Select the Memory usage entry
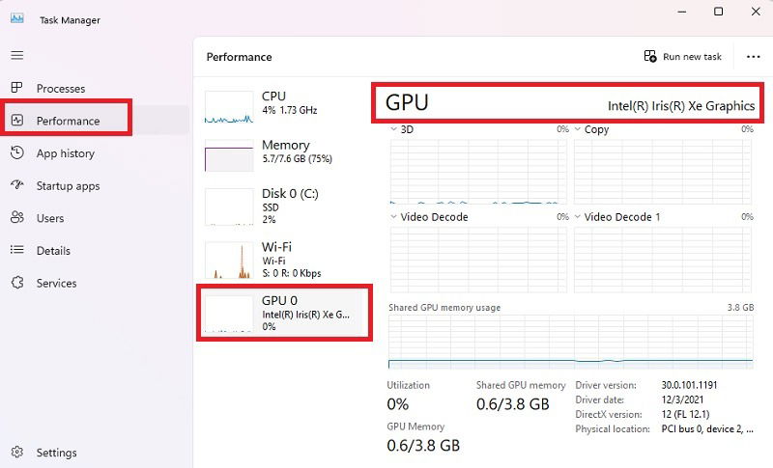Image resolution: width=773 pixels, height=468 pixels. [283, 155]
